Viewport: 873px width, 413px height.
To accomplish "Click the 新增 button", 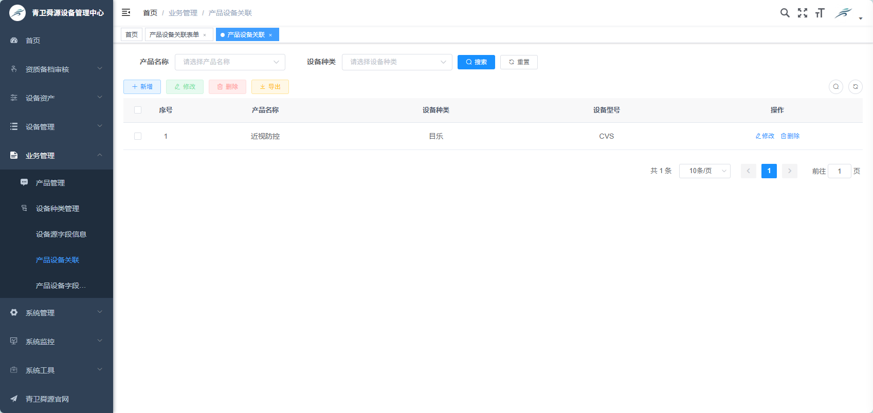I will pyautogui.click(x=142, y=87).
